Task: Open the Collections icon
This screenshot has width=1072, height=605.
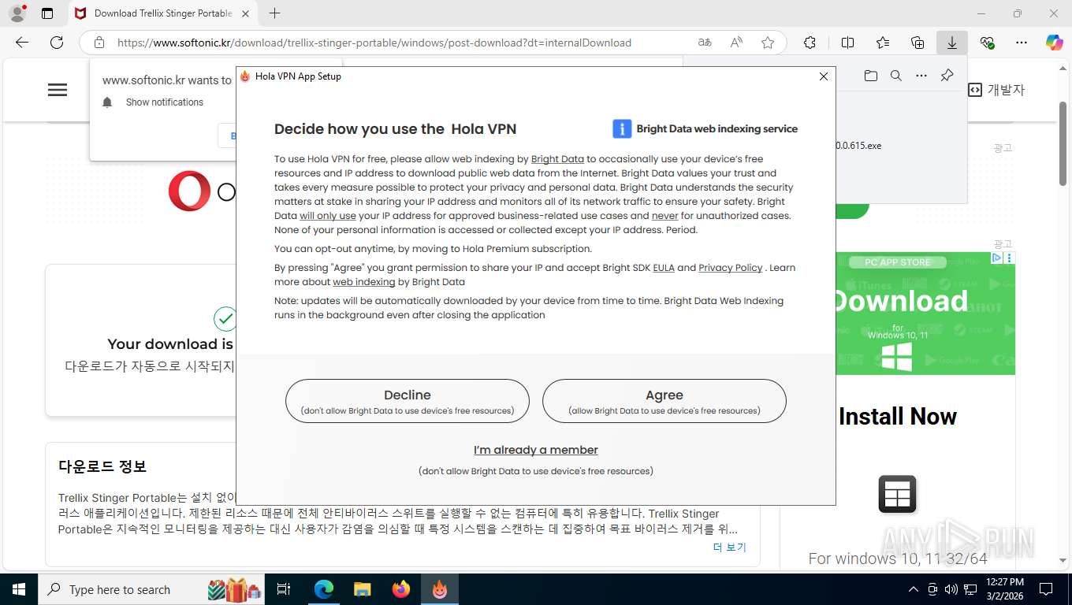Action: pyautogui.click(x=918, y=43)
